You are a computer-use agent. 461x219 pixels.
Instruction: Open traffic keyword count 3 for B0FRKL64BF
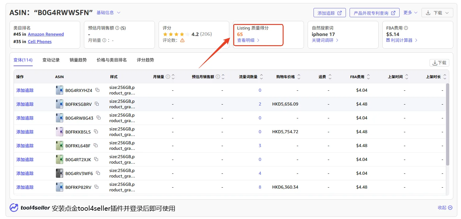click(260, 145)
